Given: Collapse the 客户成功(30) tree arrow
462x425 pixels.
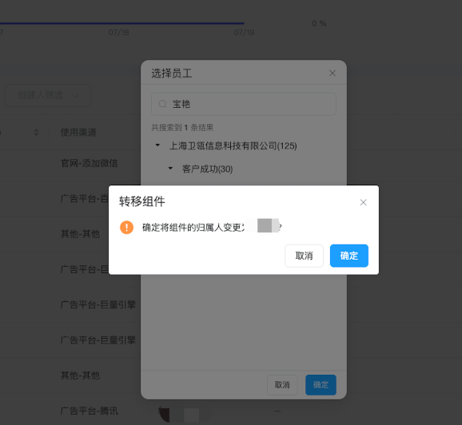Looking at the screenshot, I should pos(170,169).
